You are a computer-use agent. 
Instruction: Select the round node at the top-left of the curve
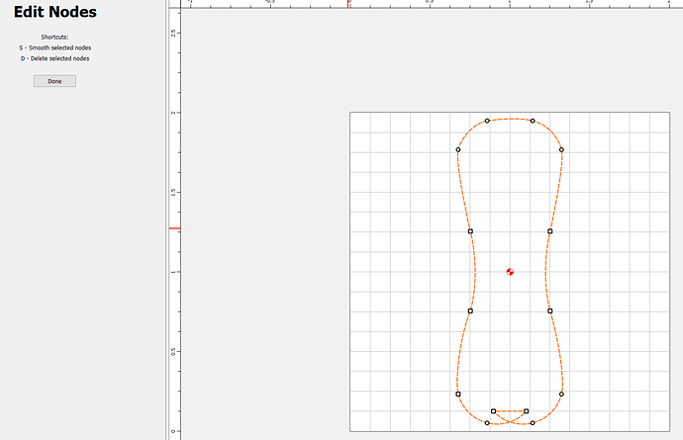(487, 121)
